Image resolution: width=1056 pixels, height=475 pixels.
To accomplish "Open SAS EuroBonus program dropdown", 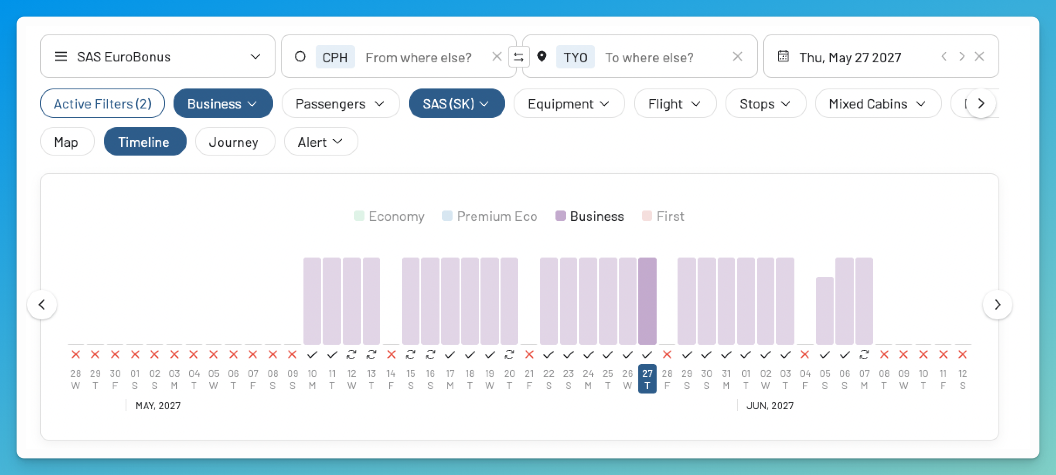I will pos(158,57).
